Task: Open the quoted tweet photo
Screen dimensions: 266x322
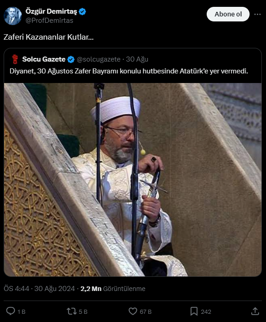Action: [x=133, y=180]
